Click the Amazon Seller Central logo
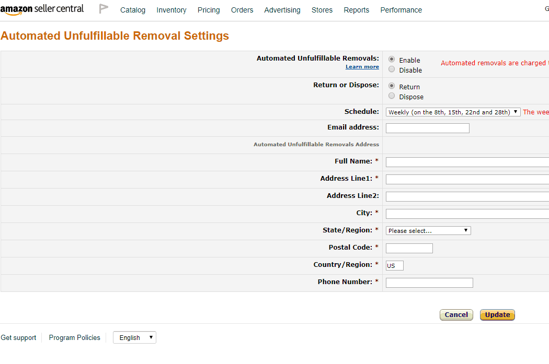The image size is (549, 364). tap(42, 9)
